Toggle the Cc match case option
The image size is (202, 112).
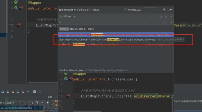tap(161, 17)
